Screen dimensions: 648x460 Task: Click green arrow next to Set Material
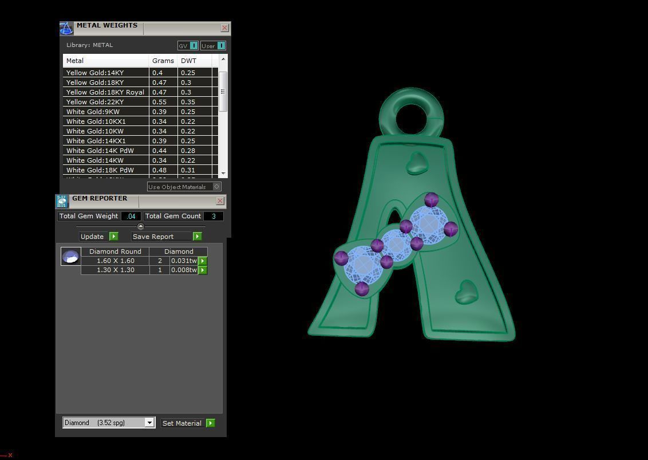click(x=210, y=423)
